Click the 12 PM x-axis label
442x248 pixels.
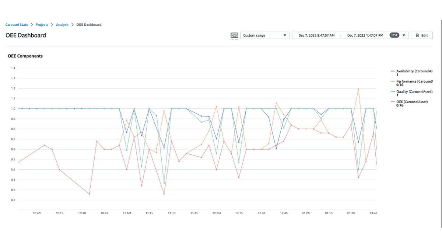coord(216,213)
